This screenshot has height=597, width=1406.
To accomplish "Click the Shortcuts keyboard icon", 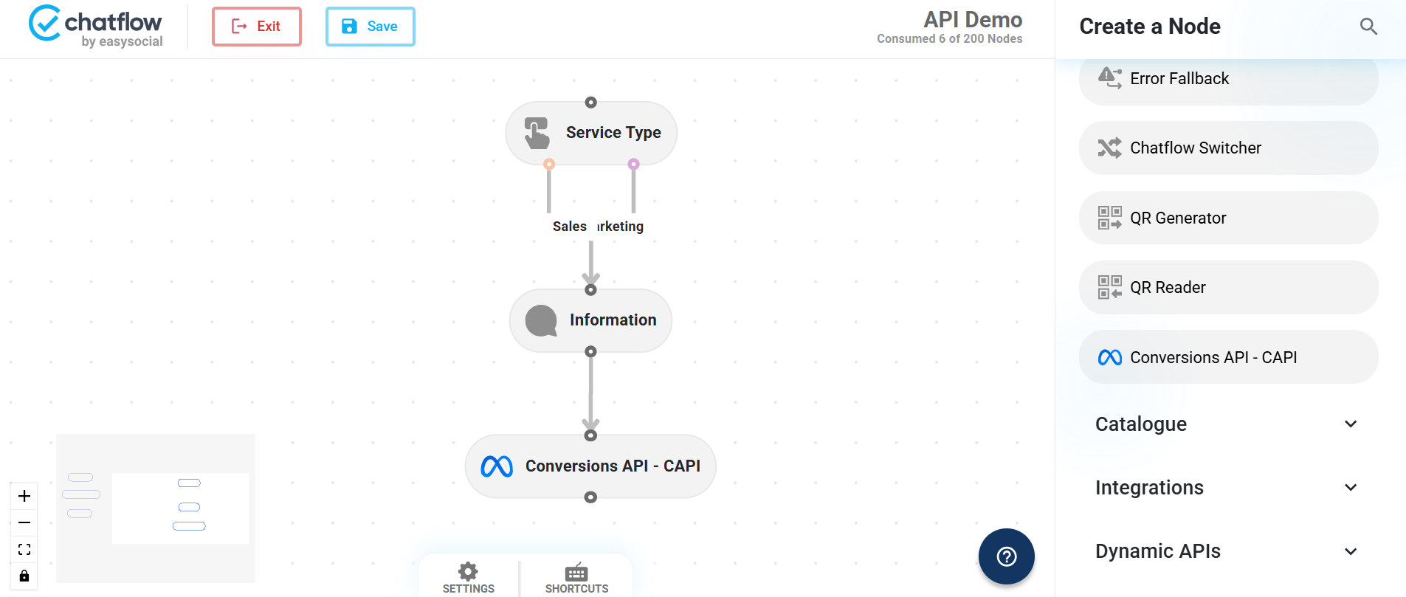I will click(x=576, y=572).
